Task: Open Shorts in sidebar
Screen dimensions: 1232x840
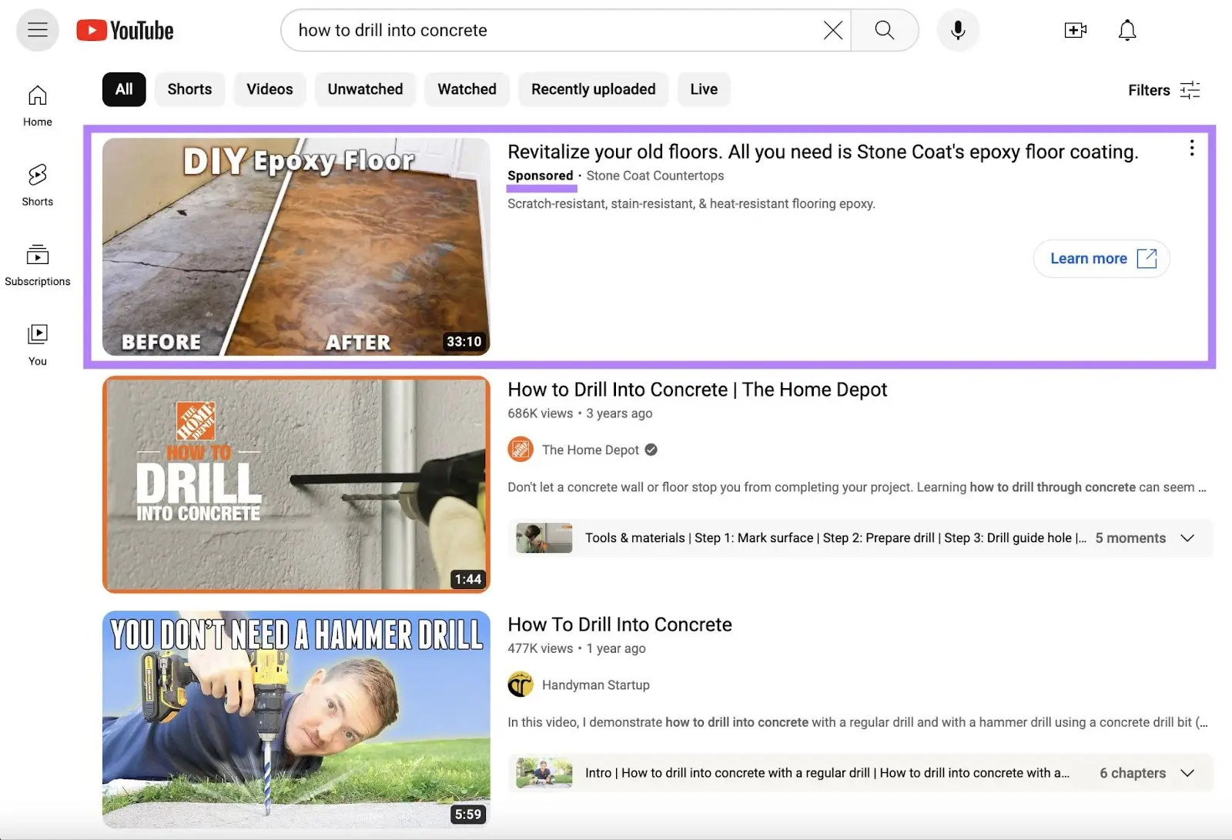Action: (x=37, y=185)
